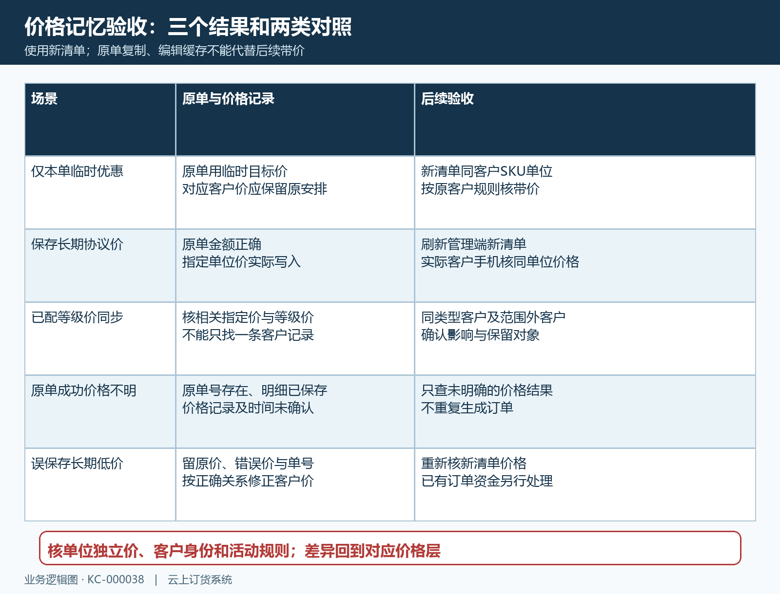The height and width of the screenshot is (594, 780).
Task: Click the line 原单金额正确
Action: click(x=222, y=244)
